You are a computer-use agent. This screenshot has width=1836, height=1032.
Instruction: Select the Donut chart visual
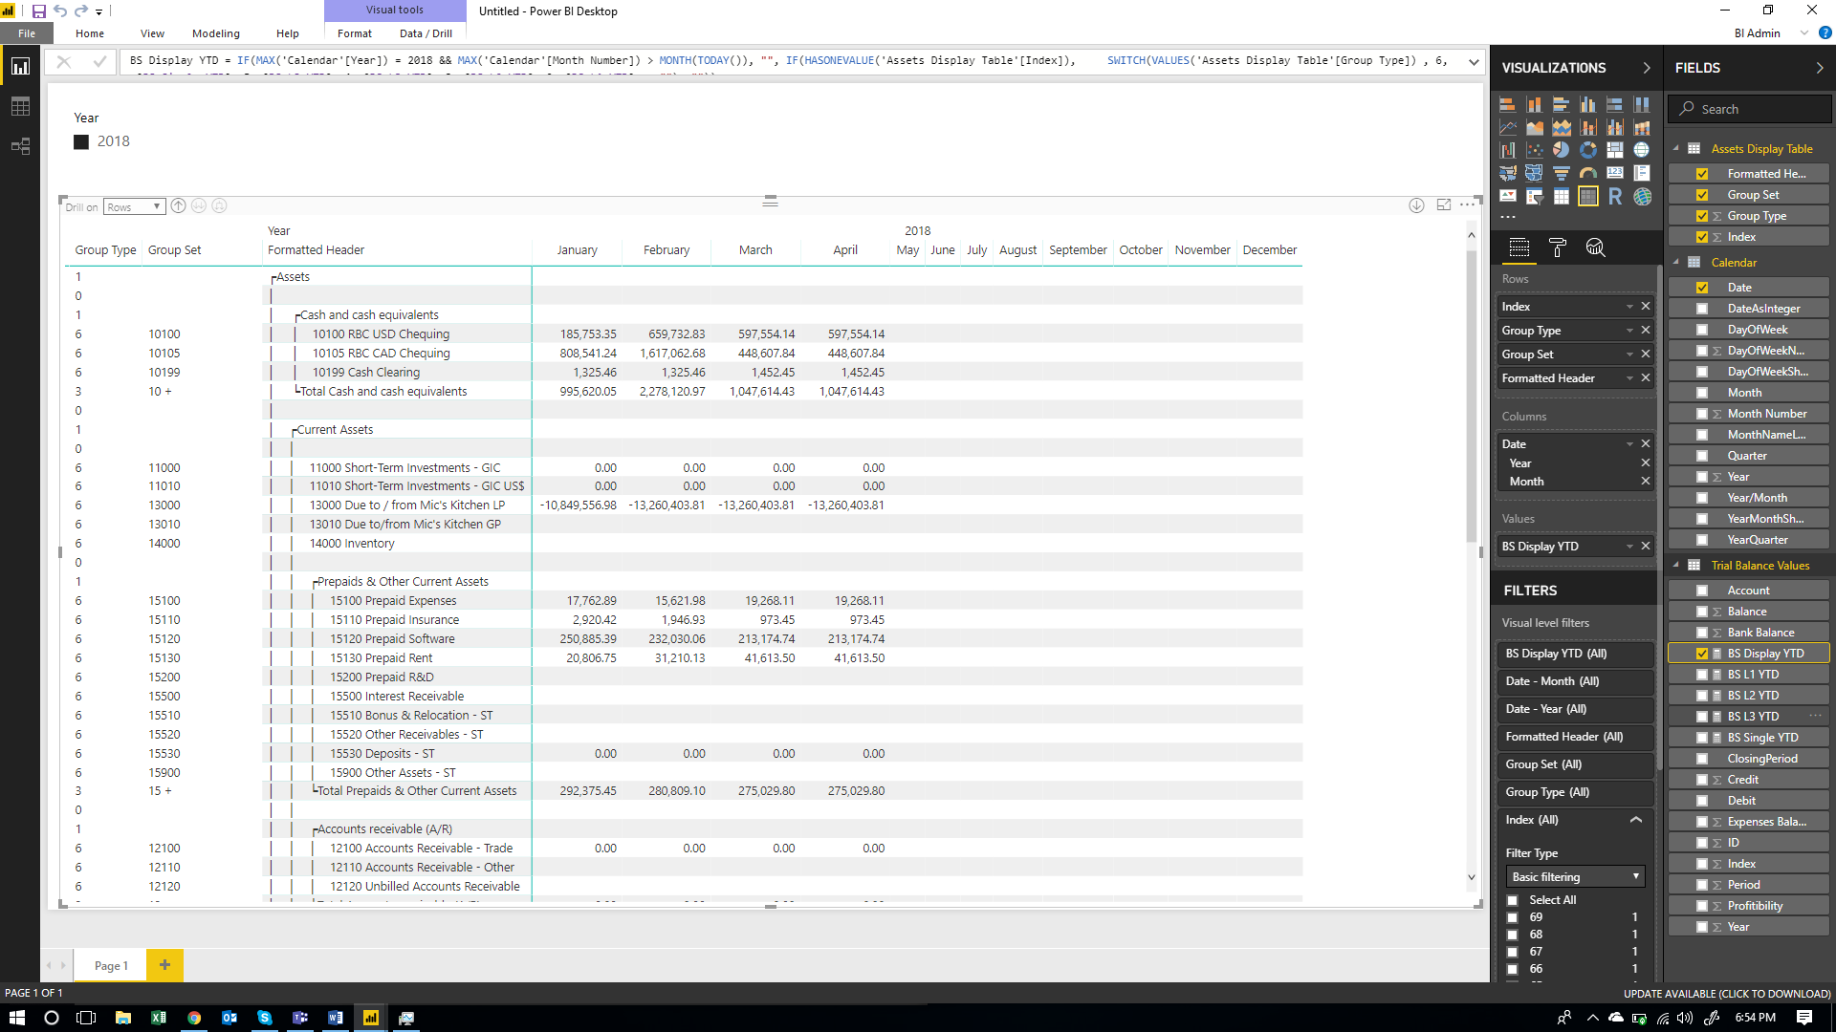pyautogui.click(x=1588, y=150)
